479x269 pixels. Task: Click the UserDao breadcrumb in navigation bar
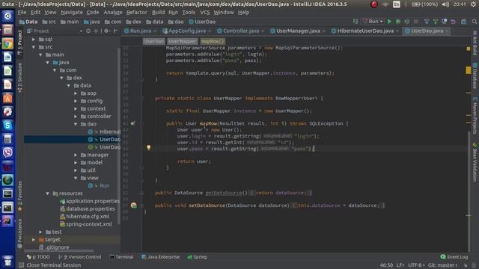202,22
